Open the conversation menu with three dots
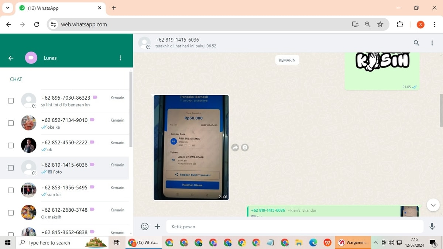Viewport: 443px width, 249px height. click(432, 43)
